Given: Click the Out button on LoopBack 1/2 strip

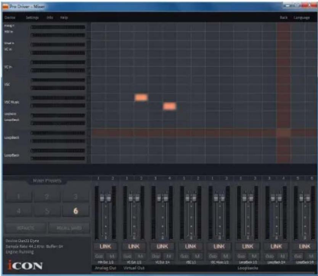Looking at the screenshot, I should point(241,256).
